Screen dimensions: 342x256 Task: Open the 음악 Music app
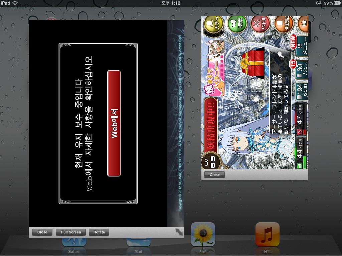[x=268, y=234]
